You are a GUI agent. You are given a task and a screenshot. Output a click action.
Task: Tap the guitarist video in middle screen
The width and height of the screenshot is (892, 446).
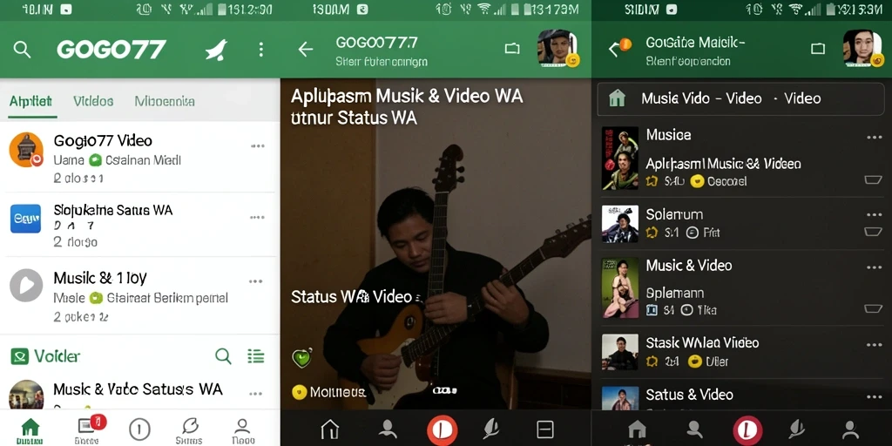(x=436, y=244)
